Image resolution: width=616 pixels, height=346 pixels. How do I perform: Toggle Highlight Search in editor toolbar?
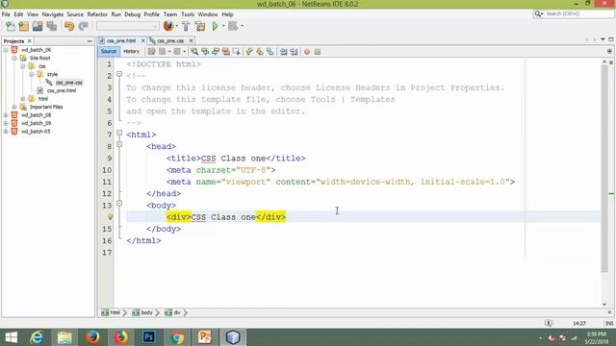pyautogui.click(x=226, y=51)
